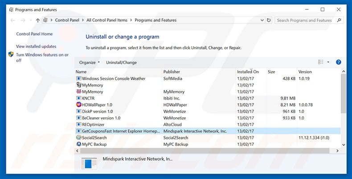Select the REOptimizer entry
352x179 pixels.
click(93, 124)
